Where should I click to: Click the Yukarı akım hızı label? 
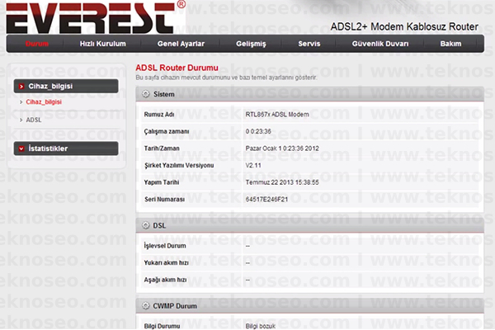coord(166,262)
